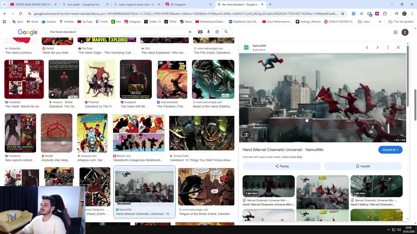This screenshot has height=234, width=417.
Task: Click the address bar URL
Action: tap(186, 14)
